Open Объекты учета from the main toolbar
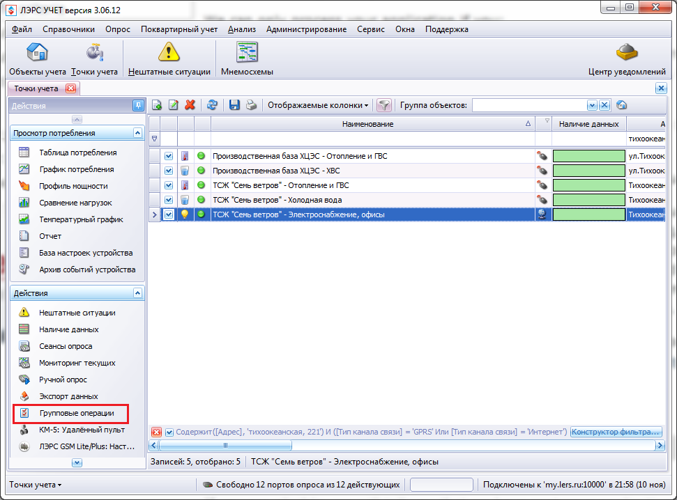 click(38, 59)
